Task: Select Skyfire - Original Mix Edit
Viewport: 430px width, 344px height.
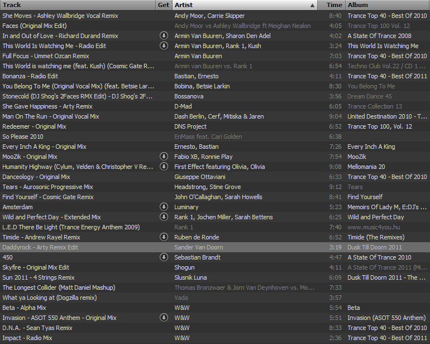Action: click(x=36, y=267)
